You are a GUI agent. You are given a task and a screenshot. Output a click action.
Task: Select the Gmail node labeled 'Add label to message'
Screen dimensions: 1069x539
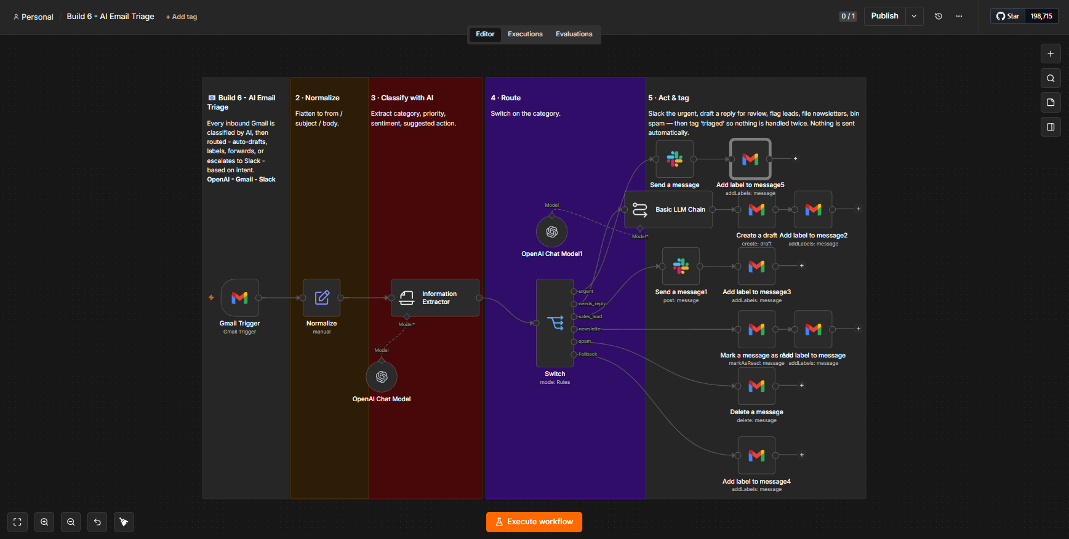813,329
